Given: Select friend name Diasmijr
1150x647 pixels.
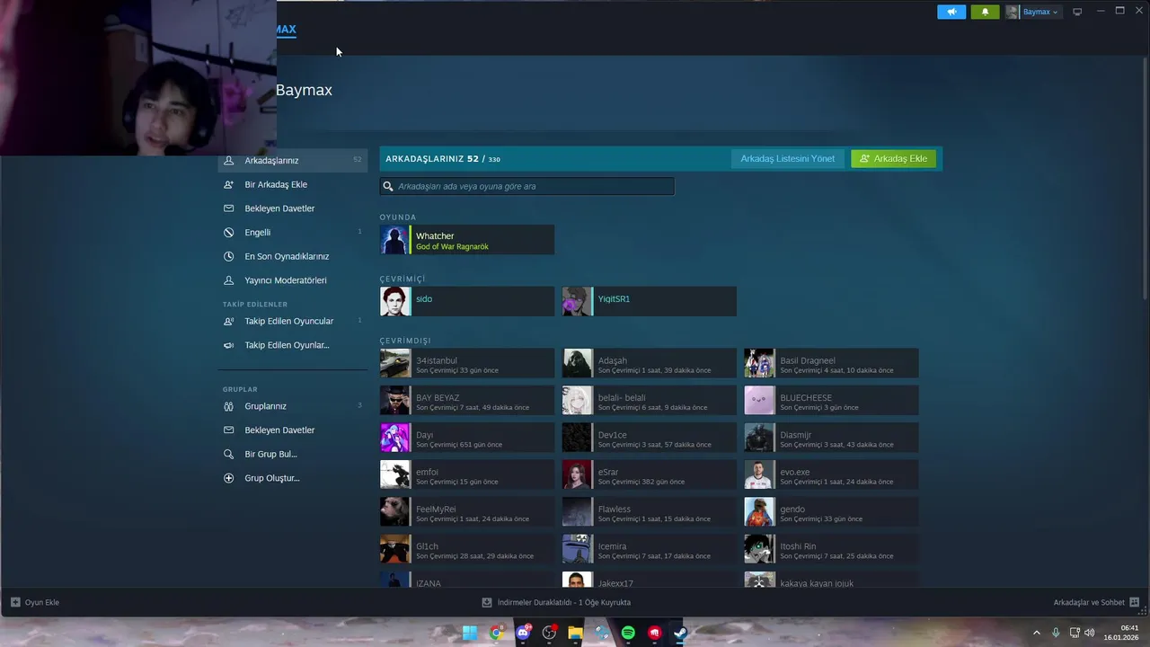Looking at the screenshot, I should click(796, 435).
